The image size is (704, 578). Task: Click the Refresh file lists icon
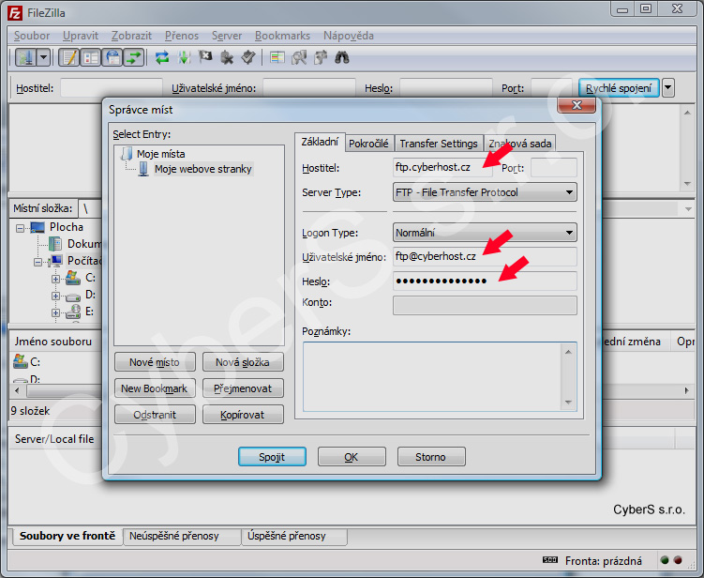(x=162, y=57)
